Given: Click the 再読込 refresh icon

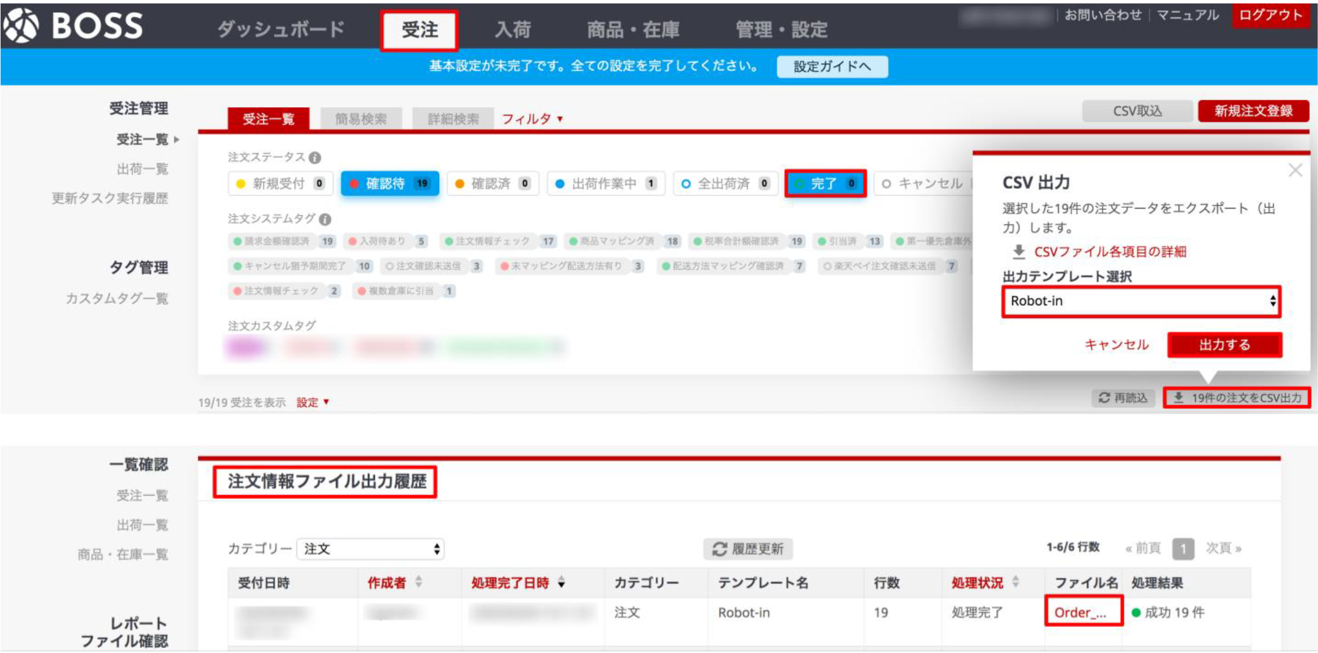Looking at the screenshot, I should 1104,398.
